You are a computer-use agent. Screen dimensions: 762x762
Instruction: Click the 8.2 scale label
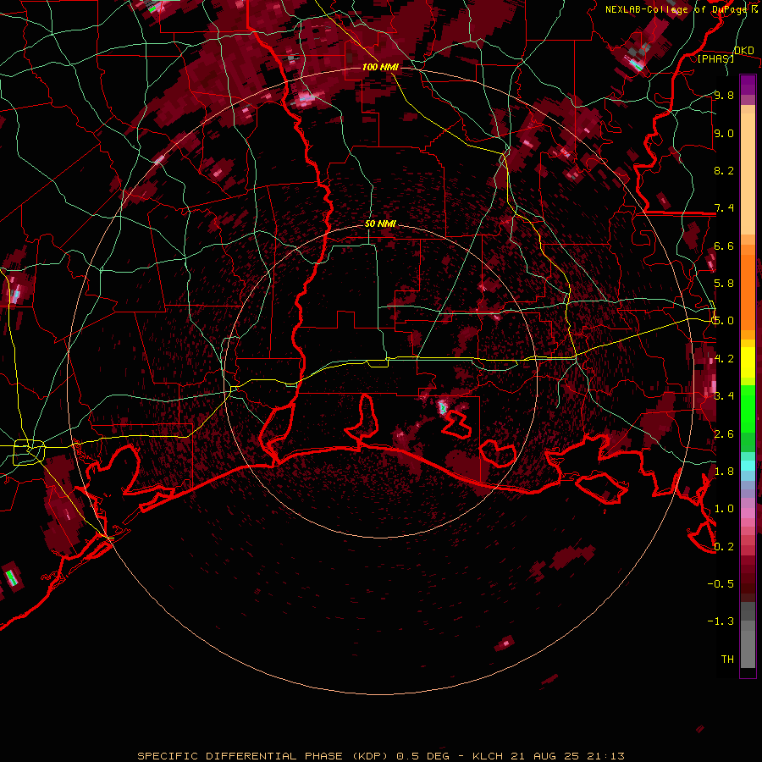pos(724,170)
